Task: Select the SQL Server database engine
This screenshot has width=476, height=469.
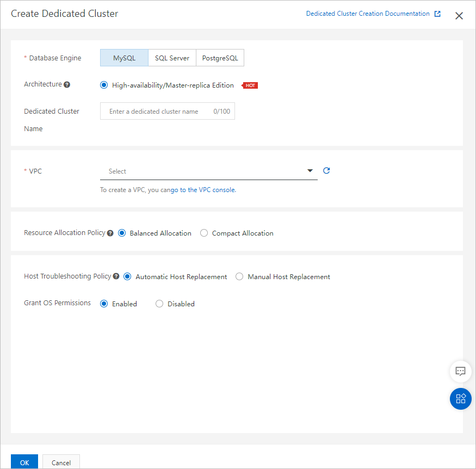Action: (x=172, y=58)
